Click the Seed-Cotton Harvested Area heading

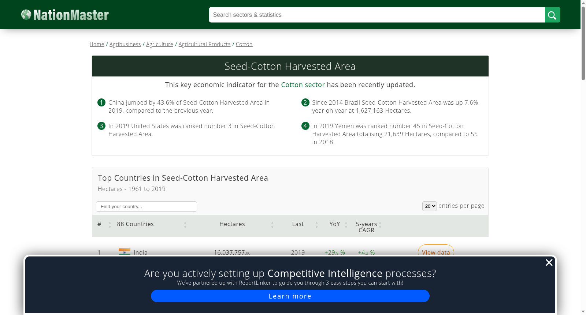pos(290,66)
